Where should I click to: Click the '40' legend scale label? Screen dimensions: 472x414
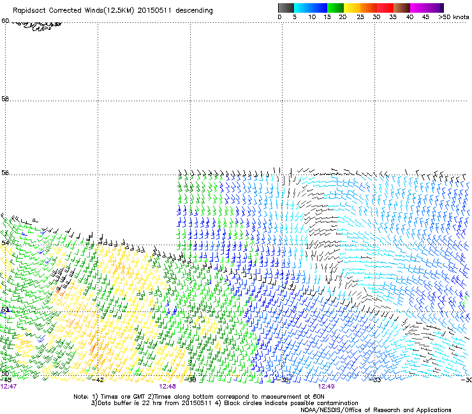point(409,17)
